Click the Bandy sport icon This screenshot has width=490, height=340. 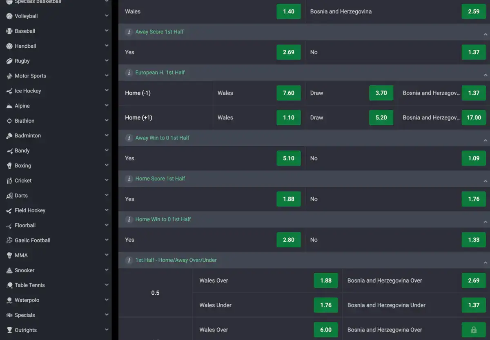tap(9, 150)
